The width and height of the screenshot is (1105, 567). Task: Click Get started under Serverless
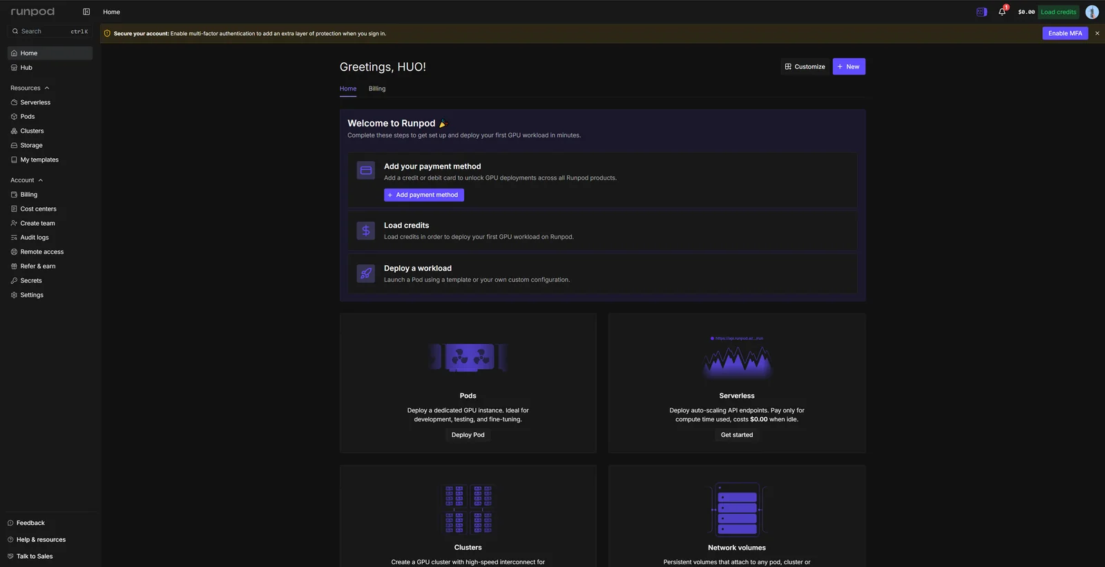[737, 435]
